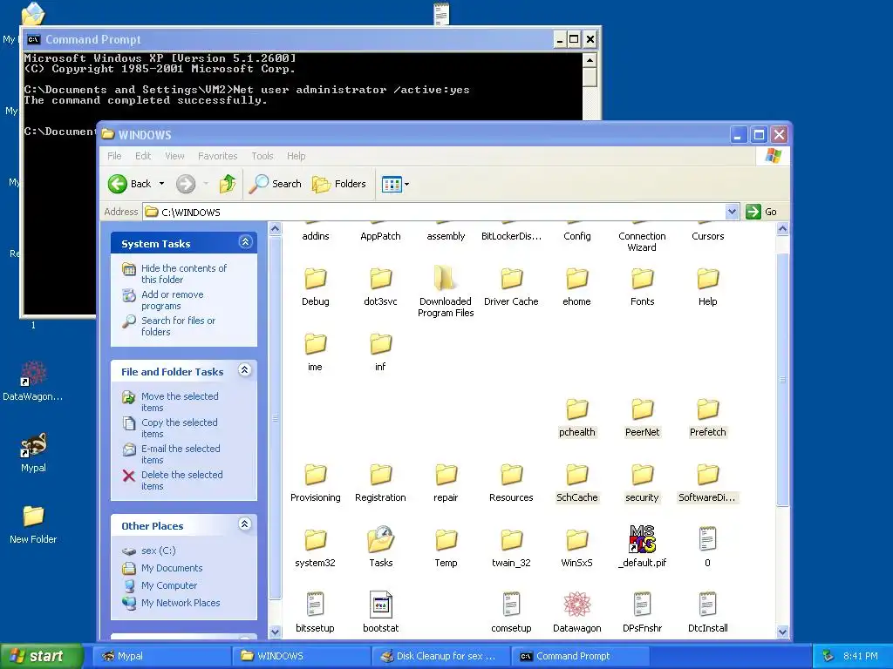The image size is (893, 669).
Task: Open the View menu
Action: [x=174, y=156]
